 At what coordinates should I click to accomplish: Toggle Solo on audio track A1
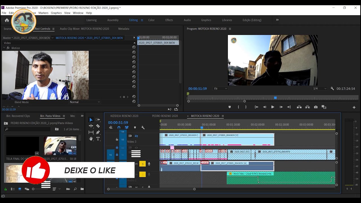click(x=142, y=164)
